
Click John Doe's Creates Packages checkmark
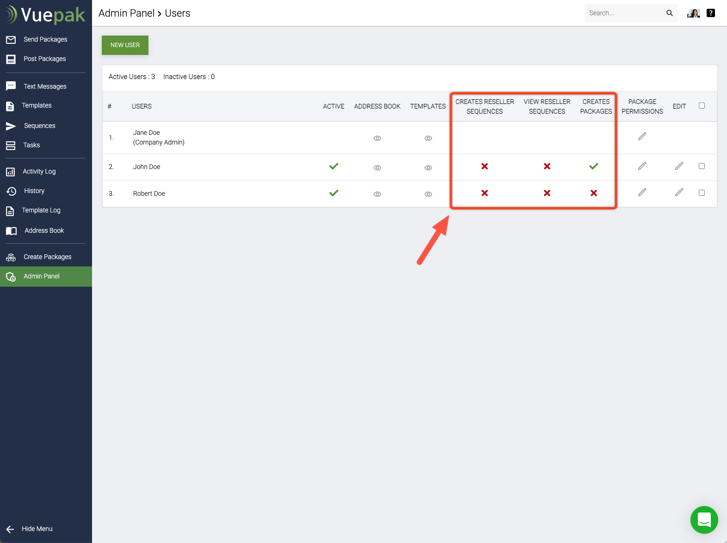(x=594, y=166)
